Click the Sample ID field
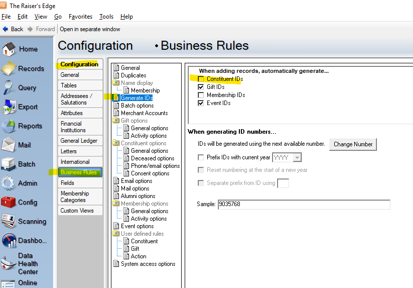The image size is (413, 288). (304, 204)
